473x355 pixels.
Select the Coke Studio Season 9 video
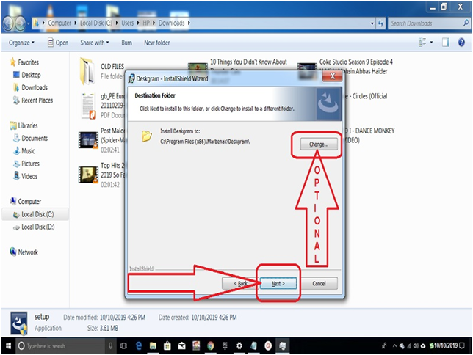(307, 71)
